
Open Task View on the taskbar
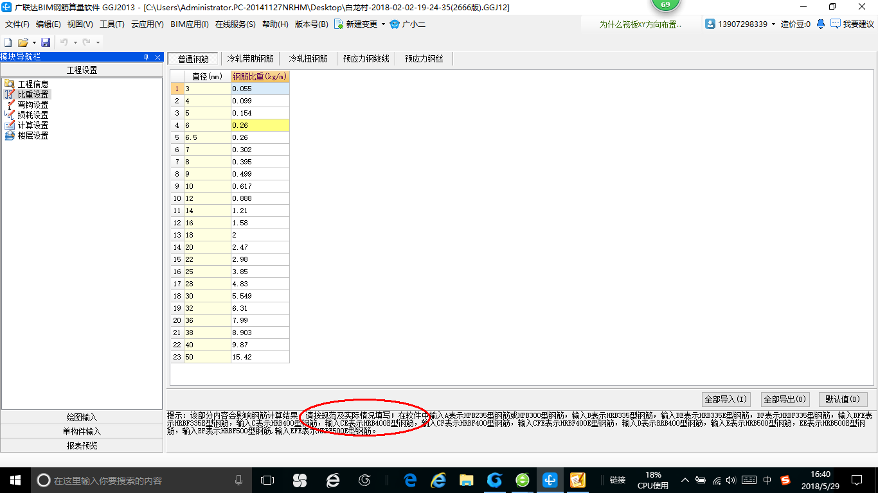tap(267, 480)
